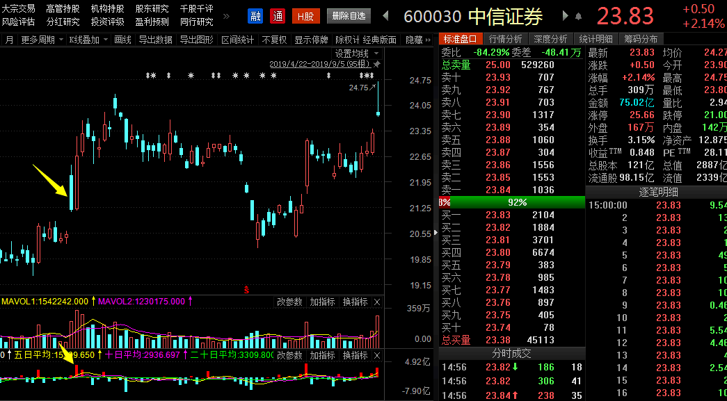Click 改参数 in the capital flow panel
The width and height of the screenshot is (727, 401).
click(x=289, y=355)
